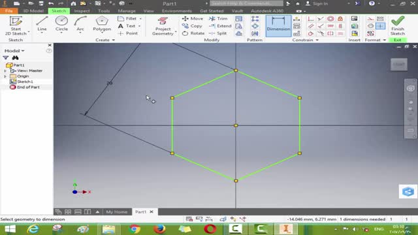
Task: Toggle dimension display icon in status bar
Action: click(209, 219)
